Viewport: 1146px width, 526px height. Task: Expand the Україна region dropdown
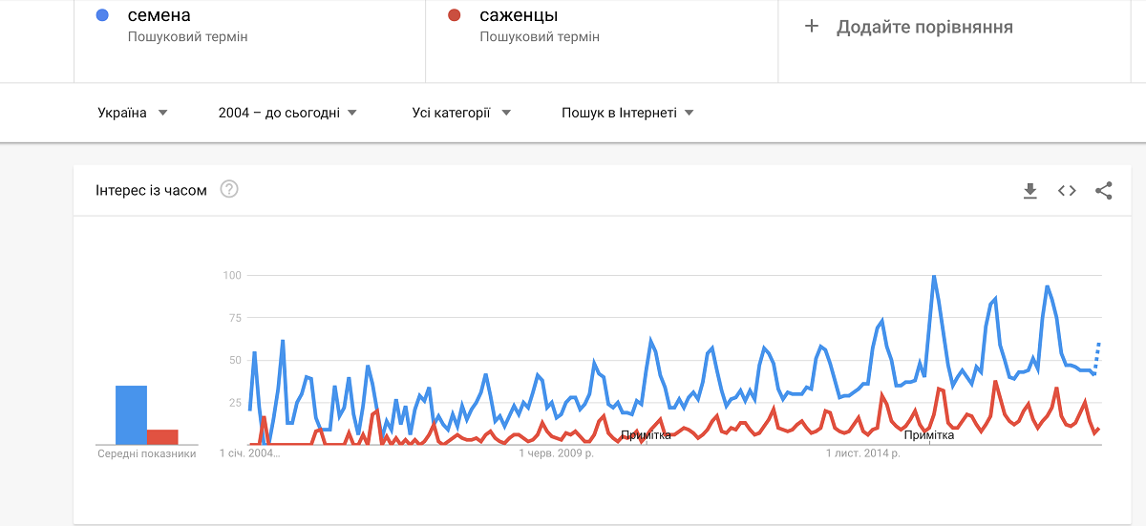tap(133, 113)
